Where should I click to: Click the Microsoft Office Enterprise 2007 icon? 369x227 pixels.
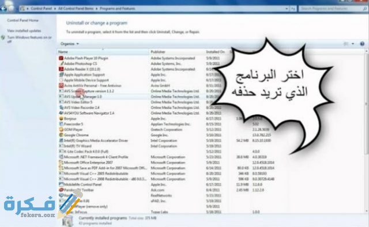[x=61, y=162]
